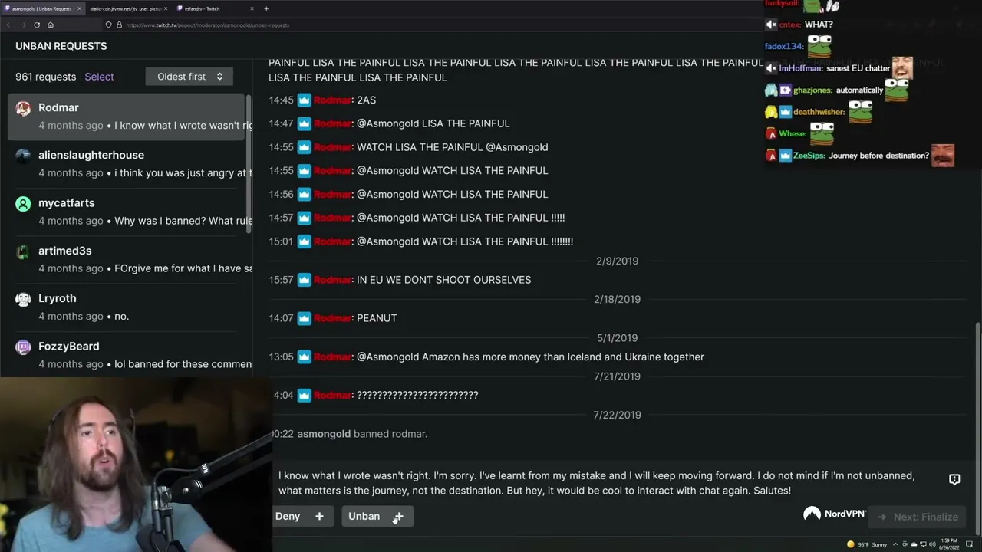Focus the twitch.tv address bar
Viewport: 982px width, 552px height.
point(430,25)
